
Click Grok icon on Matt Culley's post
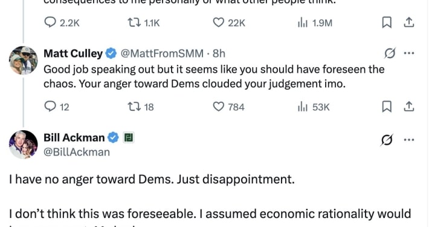pos(390,53)
